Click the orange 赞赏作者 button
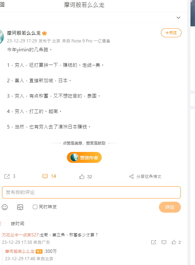Viewport: 195px width, 265px height. [84, 157]
